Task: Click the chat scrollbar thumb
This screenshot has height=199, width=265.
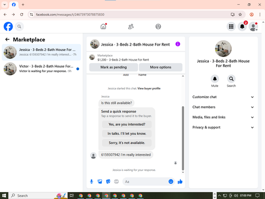Action: pyautogui.click(x=183, y=138)
